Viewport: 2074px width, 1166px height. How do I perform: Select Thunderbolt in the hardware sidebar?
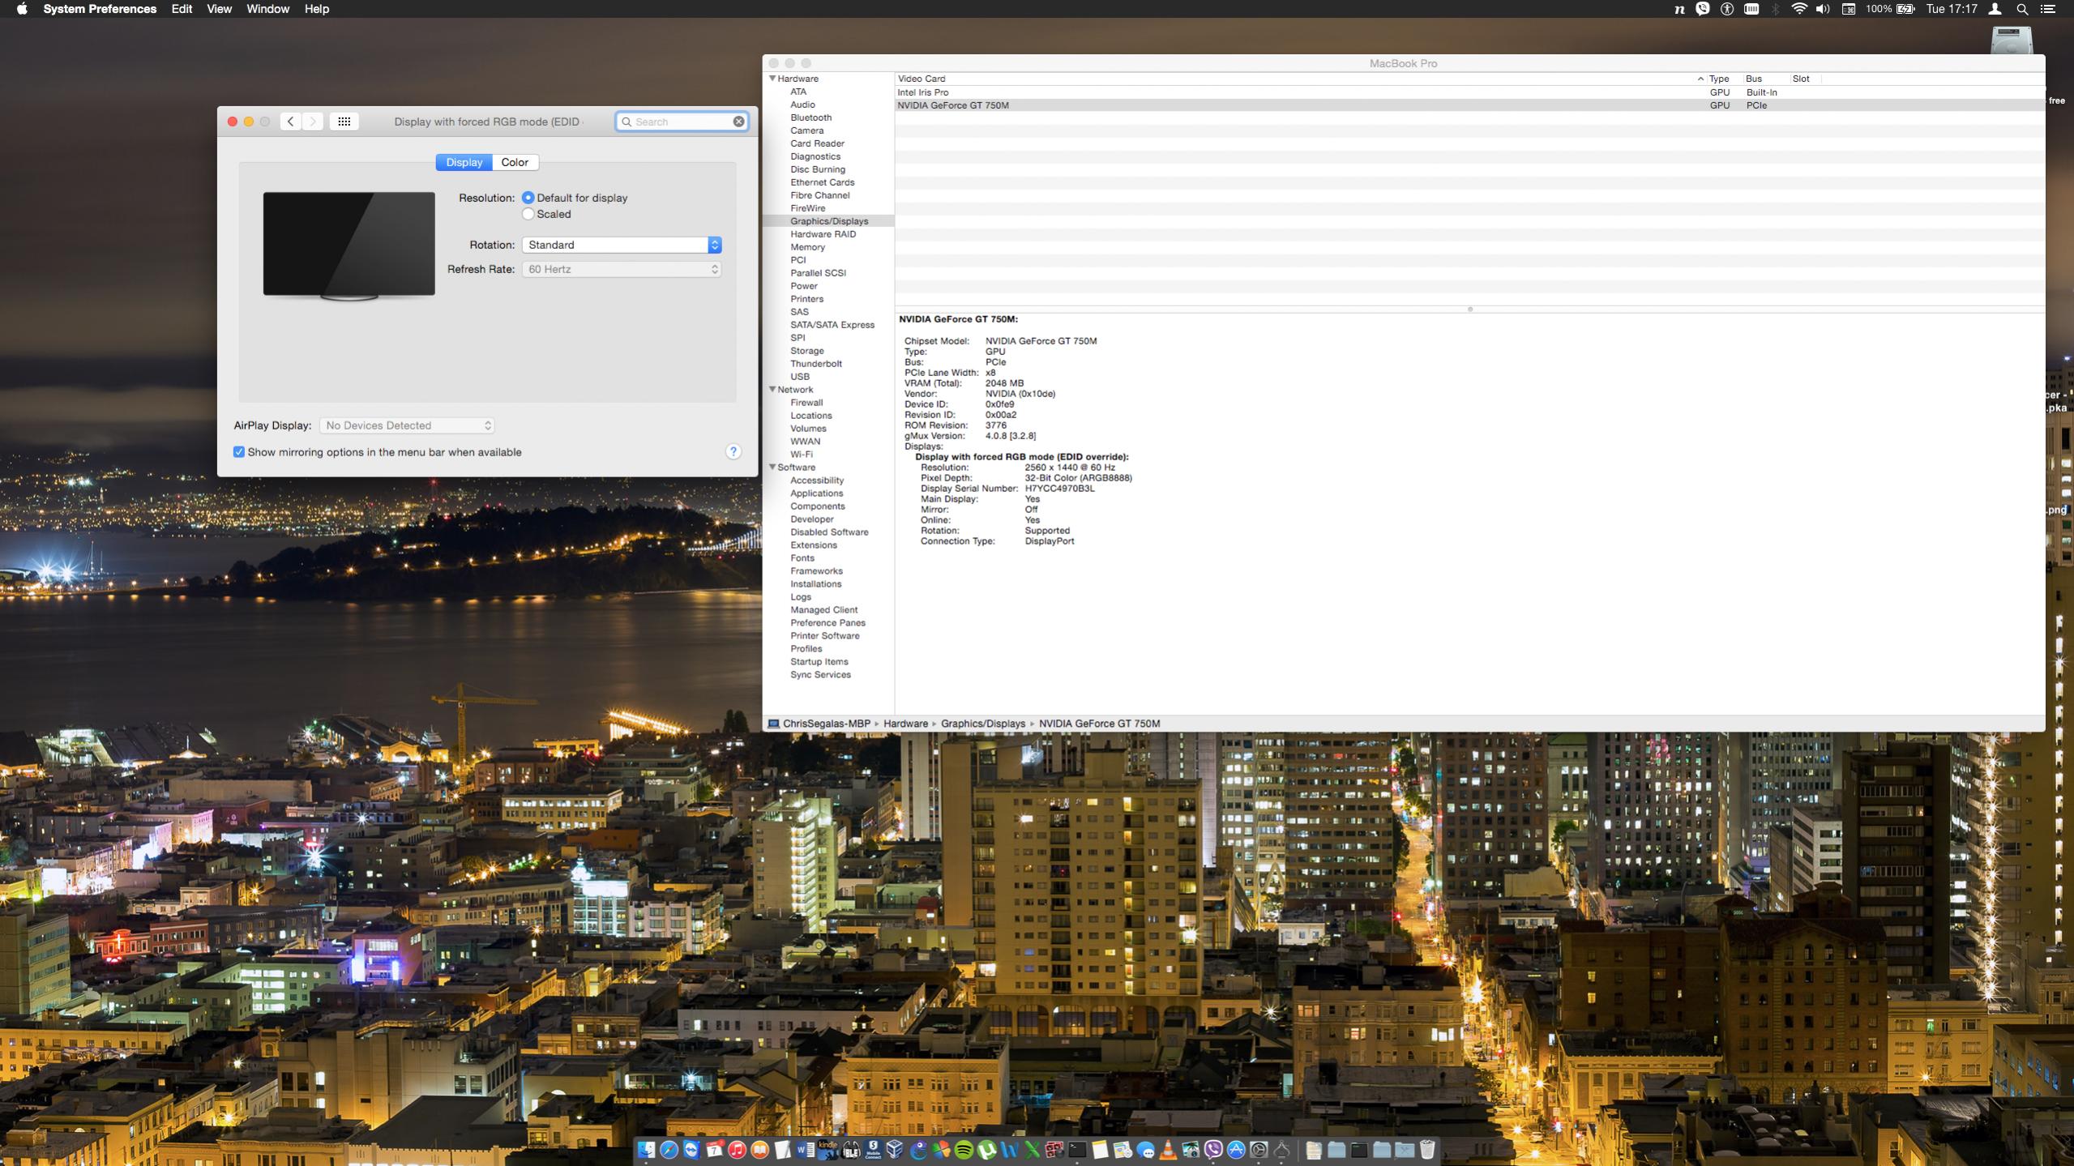(x=815, y=364)
